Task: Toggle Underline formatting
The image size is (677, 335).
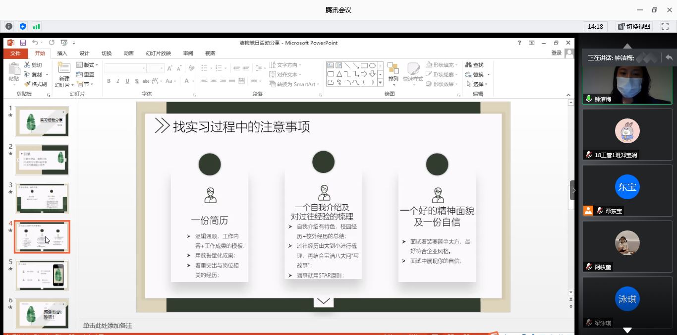Action: [x=127, y=80]
